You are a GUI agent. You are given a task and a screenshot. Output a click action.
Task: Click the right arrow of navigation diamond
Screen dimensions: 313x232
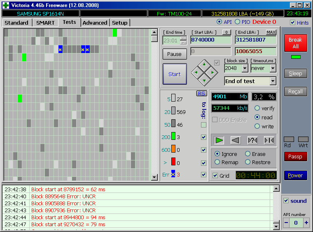[x=213, y=72]
